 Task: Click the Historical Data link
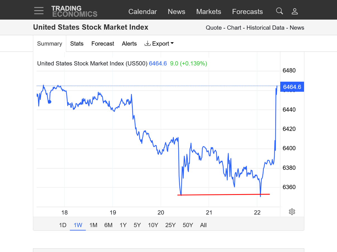265,28
